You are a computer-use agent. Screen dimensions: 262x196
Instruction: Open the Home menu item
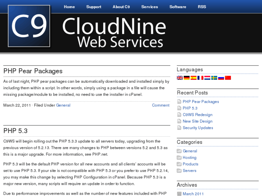[x=69, y=7]
